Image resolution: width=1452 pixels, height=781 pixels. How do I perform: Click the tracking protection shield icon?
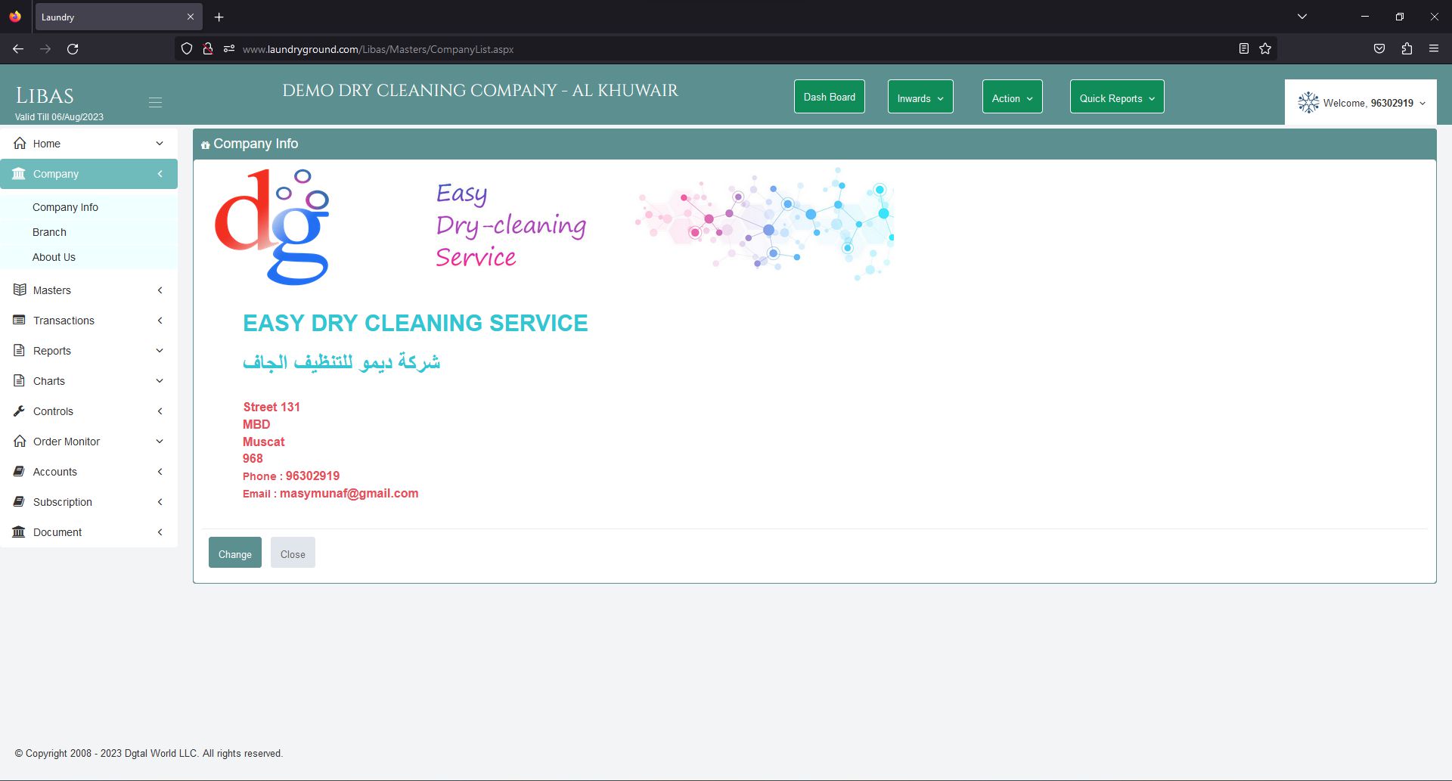(187, 49)
